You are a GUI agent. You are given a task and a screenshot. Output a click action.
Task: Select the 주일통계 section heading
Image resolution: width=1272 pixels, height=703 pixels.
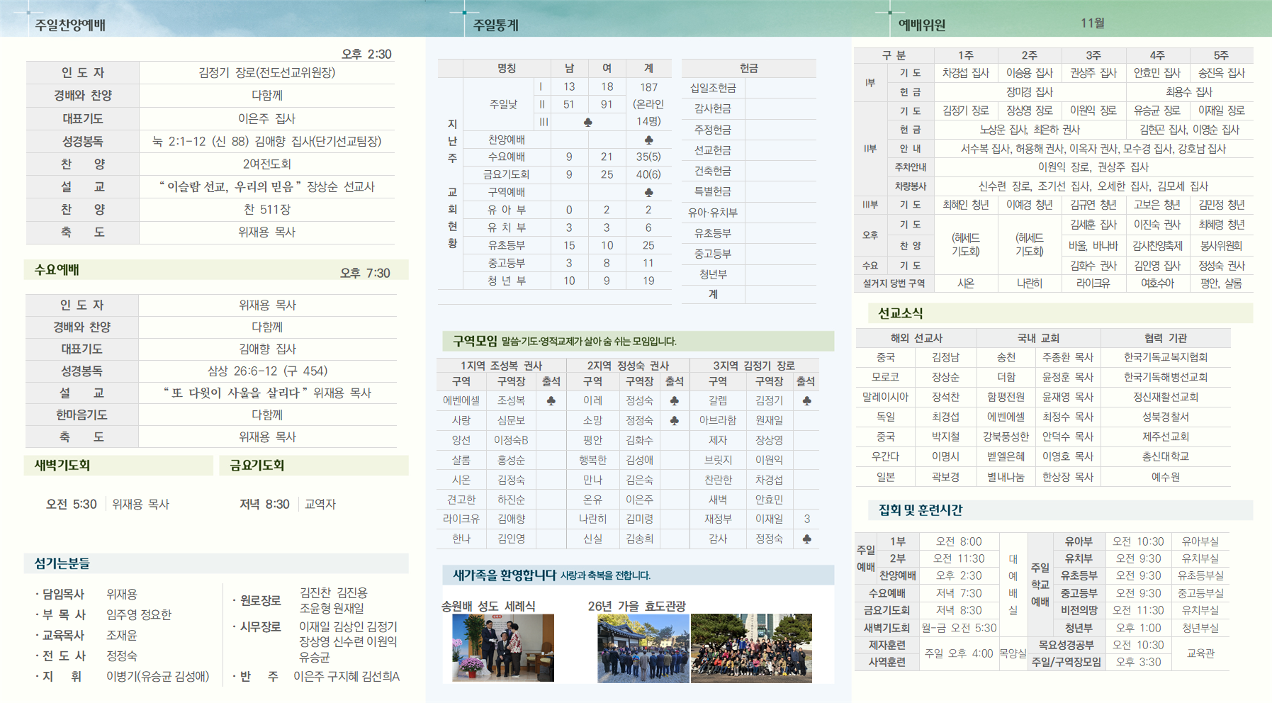pyautogui.click(x=496, y=26)
